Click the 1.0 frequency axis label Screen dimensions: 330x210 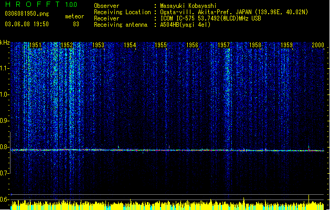(5, 94)
